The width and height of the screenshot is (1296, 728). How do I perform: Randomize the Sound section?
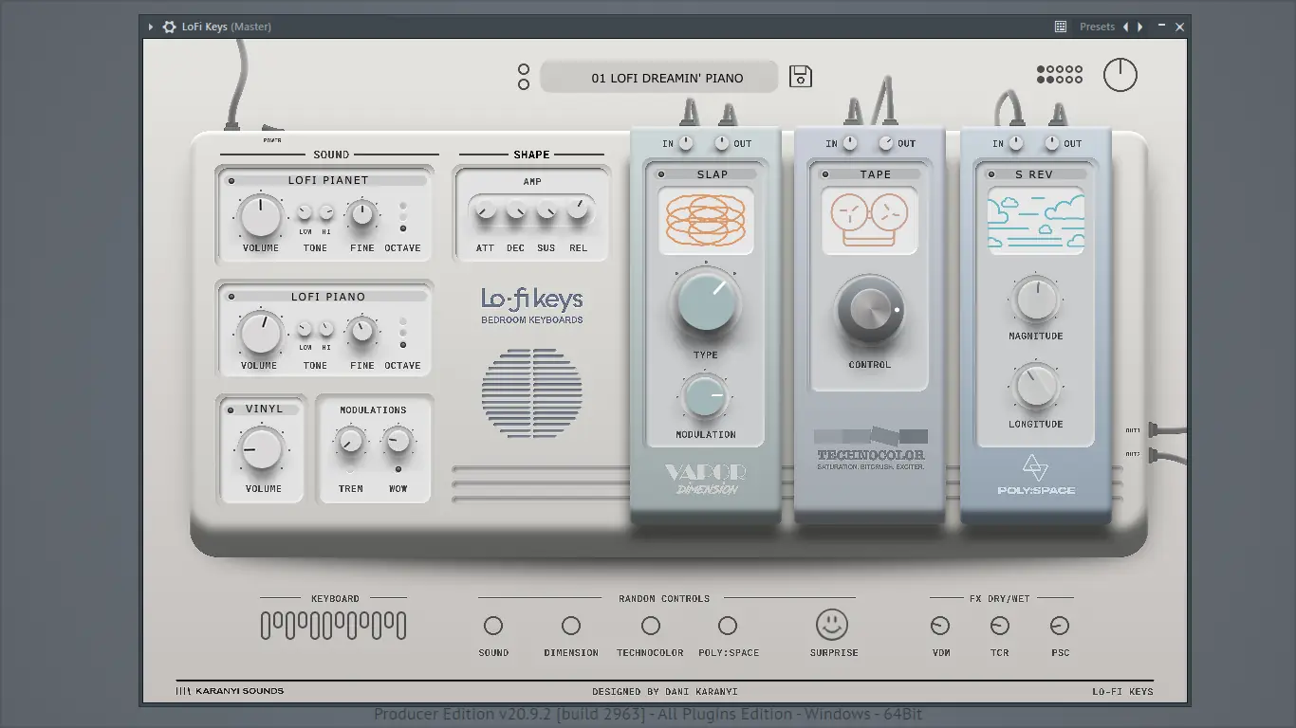tap(493, 626)
